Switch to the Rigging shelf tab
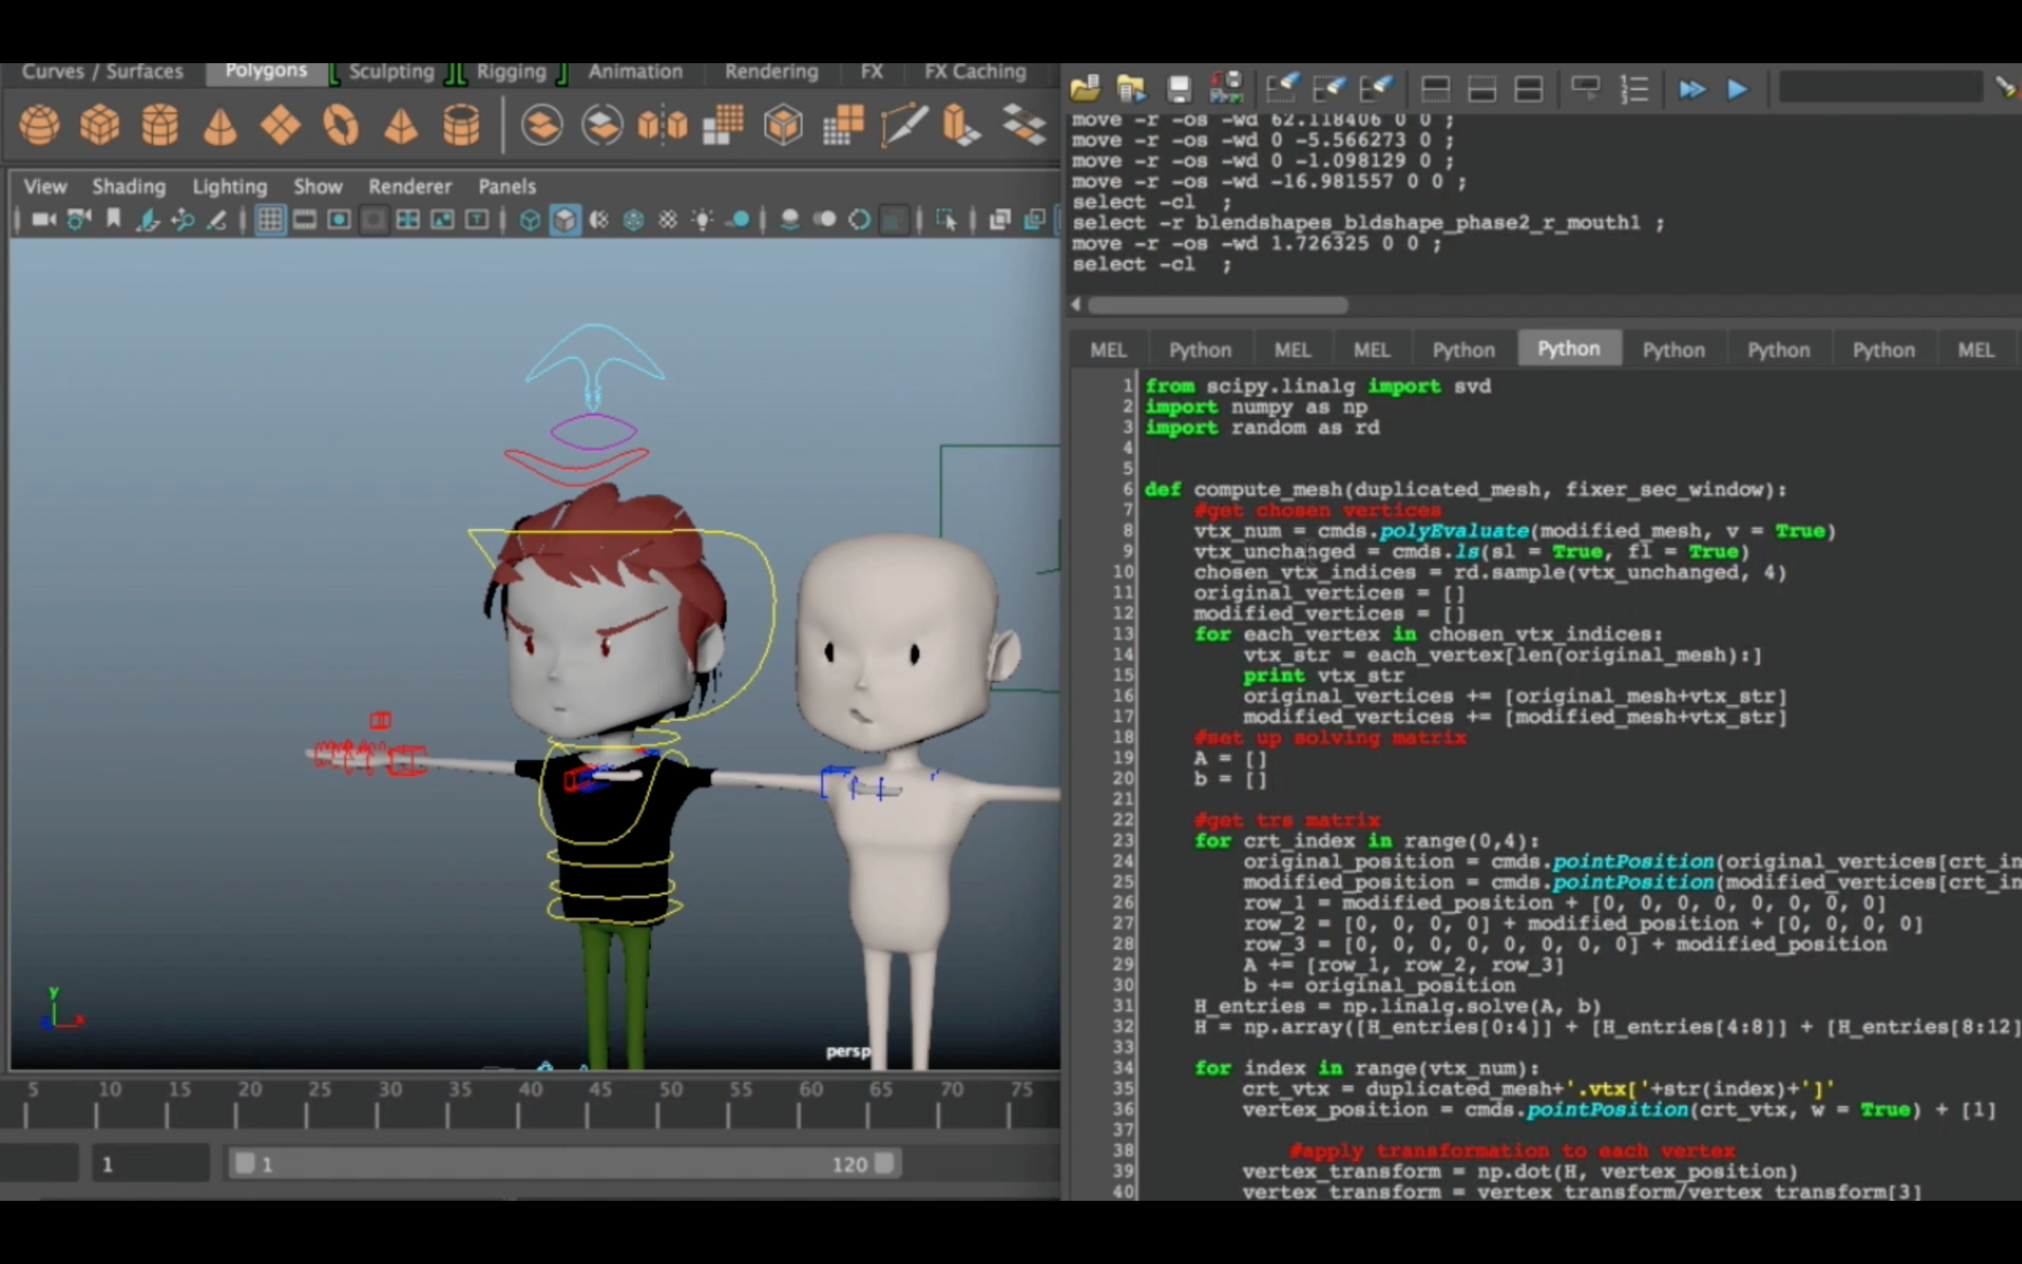 (510, 72)
